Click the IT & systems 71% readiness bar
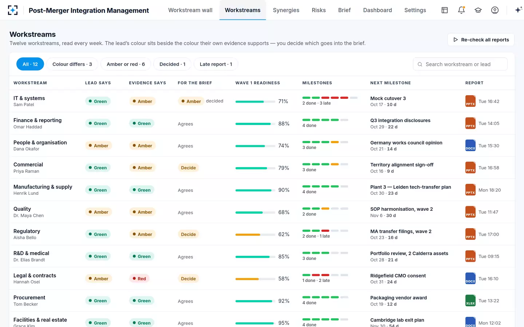 [255, 101]
